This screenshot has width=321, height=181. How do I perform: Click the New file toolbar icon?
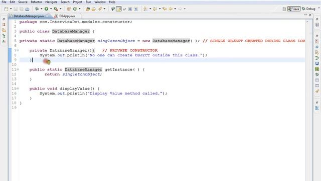point(7,9)
